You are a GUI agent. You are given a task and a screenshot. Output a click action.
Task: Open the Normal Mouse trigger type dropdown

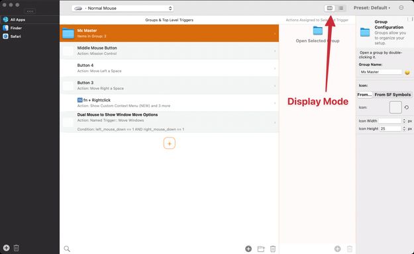pyautogui.click(x=123, y=8)
